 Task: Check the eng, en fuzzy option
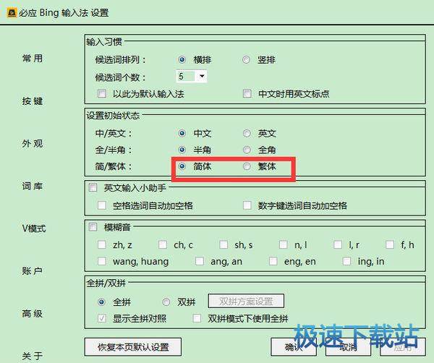pyautogui.click(x=273, y=262)
